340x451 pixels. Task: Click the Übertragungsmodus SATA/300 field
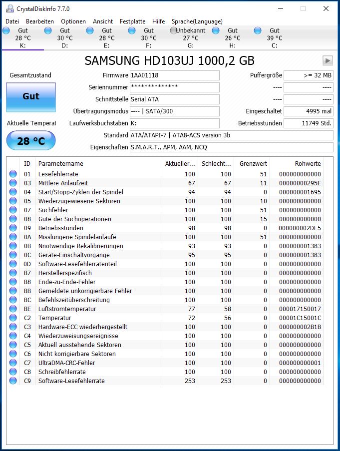point(174,111)
